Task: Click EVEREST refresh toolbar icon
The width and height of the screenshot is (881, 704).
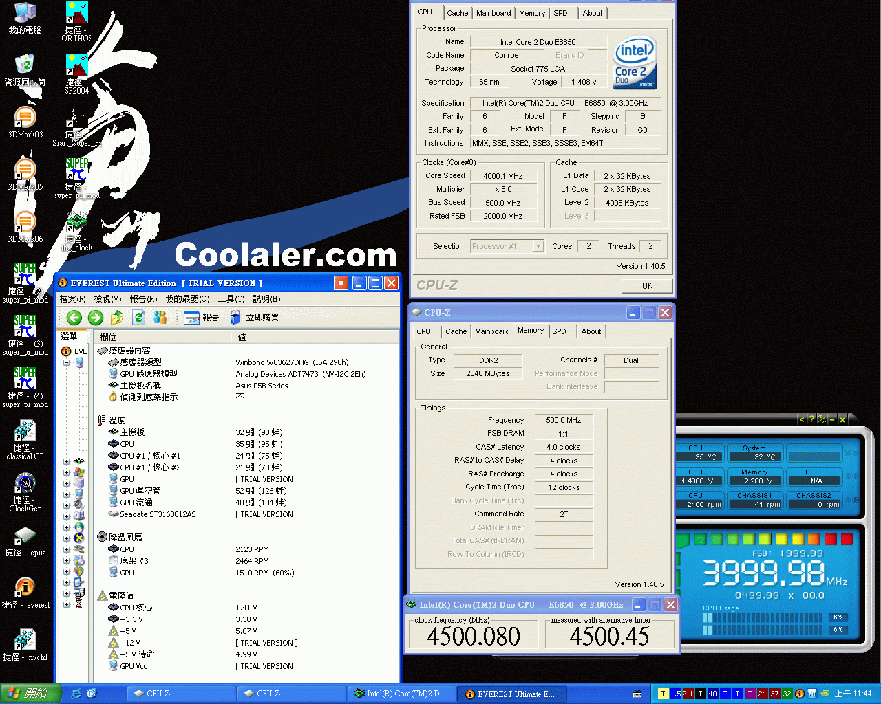Action: pyautogui.click(x=138, y=317)
